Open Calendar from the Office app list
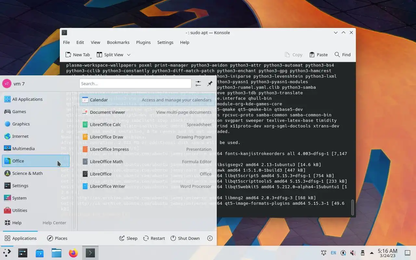This screenshot has height=260, width=416. pos(147,100)
